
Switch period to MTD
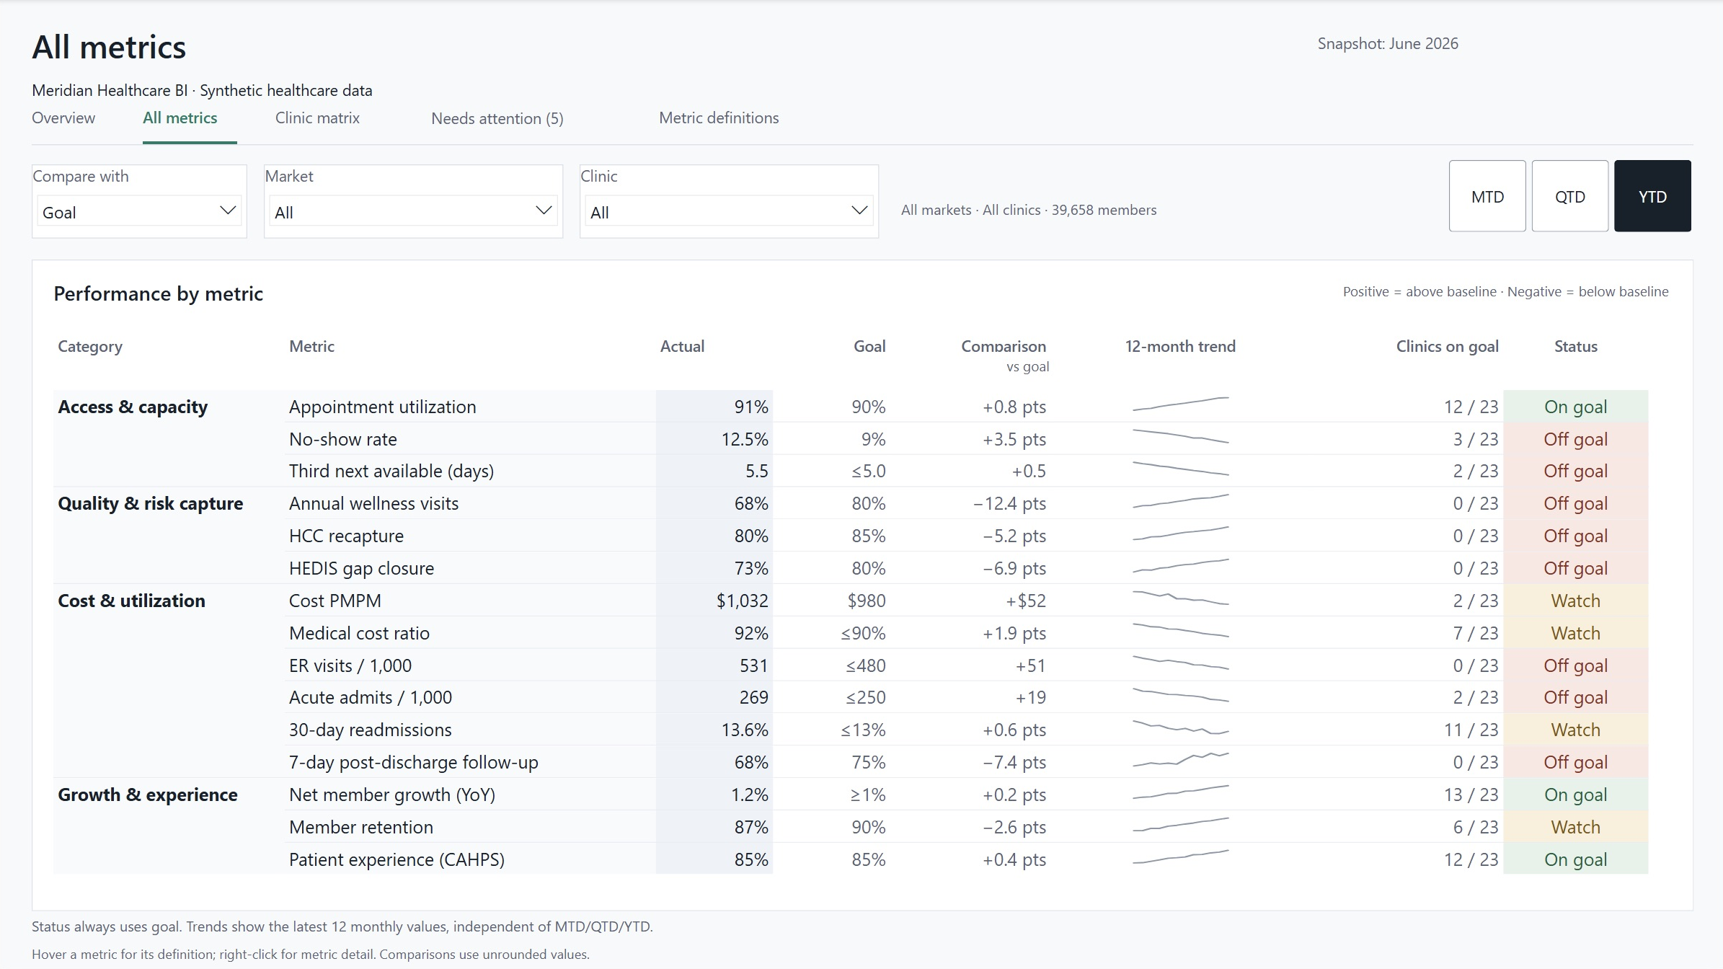pos(1487,196)
